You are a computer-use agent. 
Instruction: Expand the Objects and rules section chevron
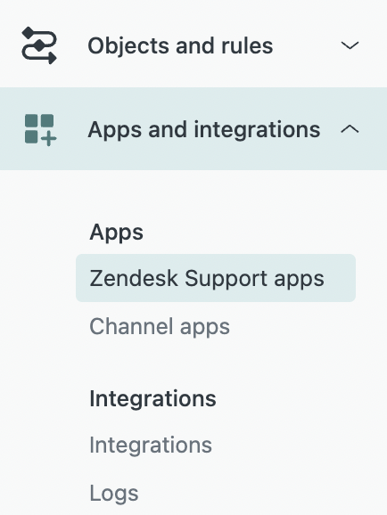tap(350, 45)
